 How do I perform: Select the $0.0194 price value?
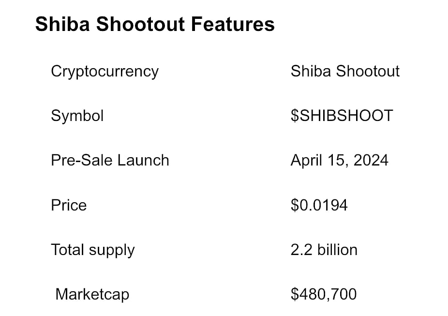pos(319,205)
